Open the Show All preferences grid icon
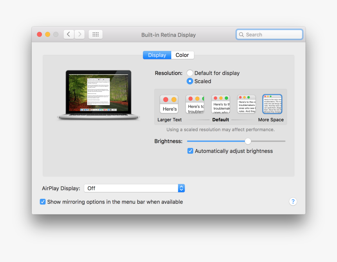This screenshot has width=337, height=262. pos(96,34)
